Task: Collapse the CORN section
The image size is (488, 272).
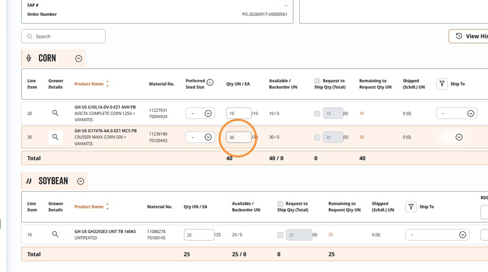Action: pyautogui.click(x=79, y=59)
